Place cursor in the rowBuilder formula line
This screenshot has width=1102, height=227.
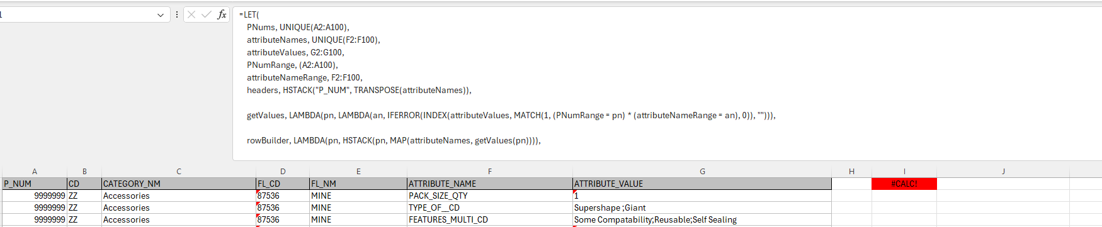point(394,140)
